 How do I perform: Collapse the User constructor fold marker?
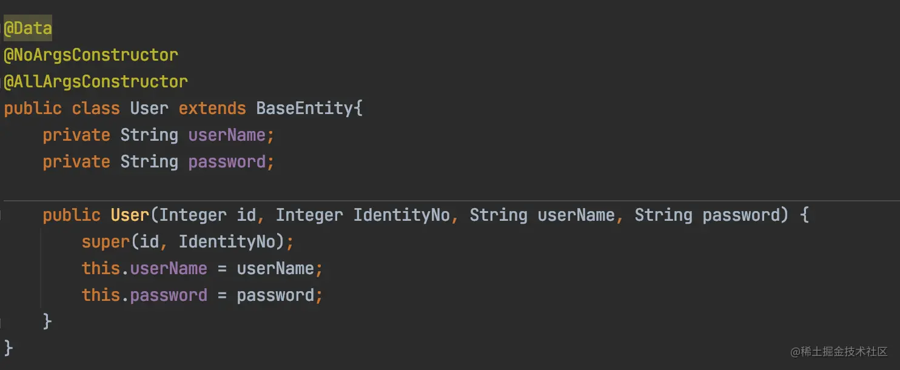2,215
